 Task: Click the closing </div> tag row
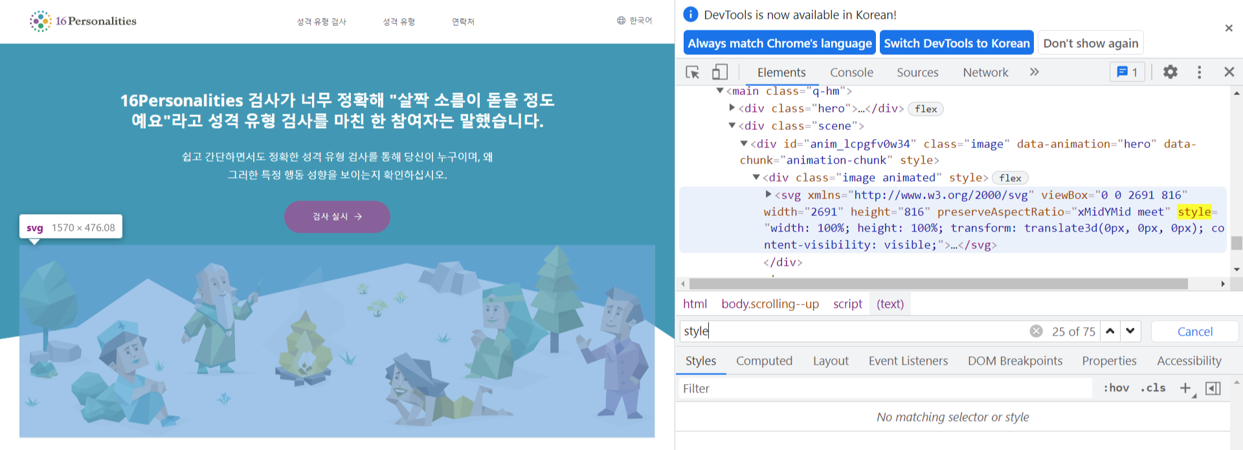point(783,262)
